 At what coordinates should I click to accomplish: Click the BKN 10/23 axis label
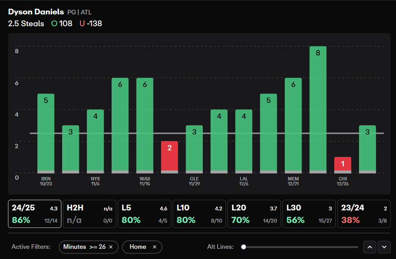46,181
